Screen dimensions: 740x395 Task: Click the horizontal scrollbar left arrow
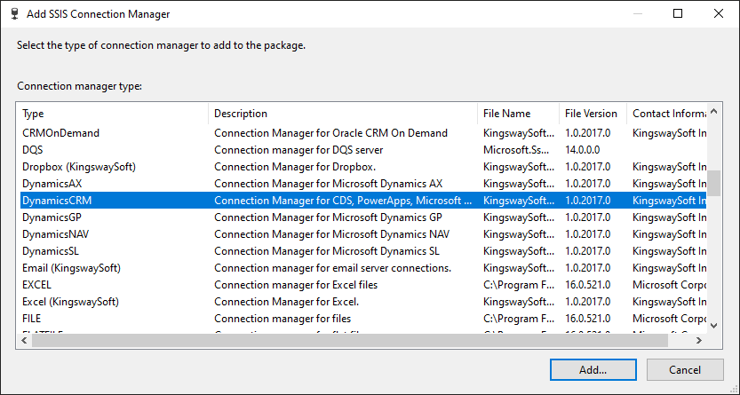coord(24,340)
